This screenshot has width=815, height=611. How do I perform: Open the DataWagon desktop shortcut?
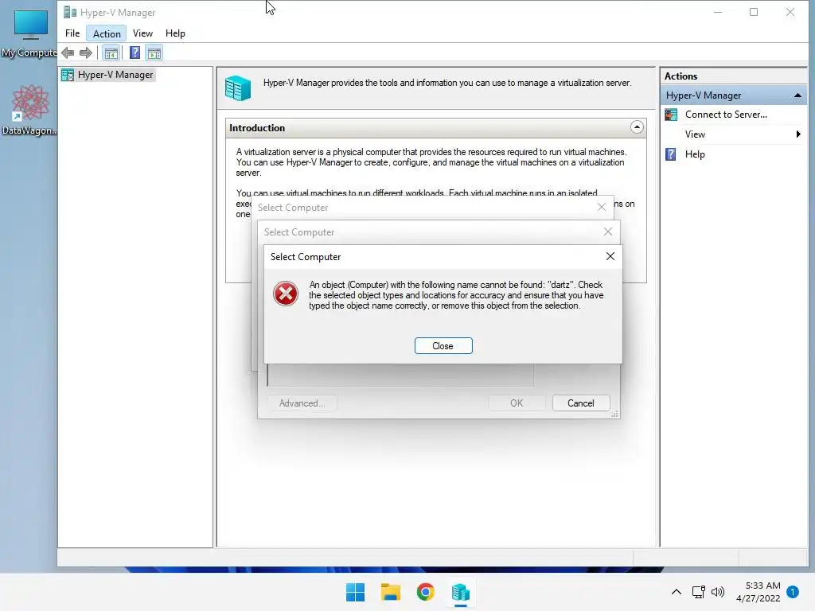(29, 110)
